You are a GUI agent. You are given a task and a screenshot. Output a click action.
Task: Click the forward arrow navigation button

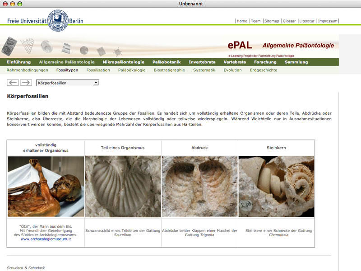point(26,83)
